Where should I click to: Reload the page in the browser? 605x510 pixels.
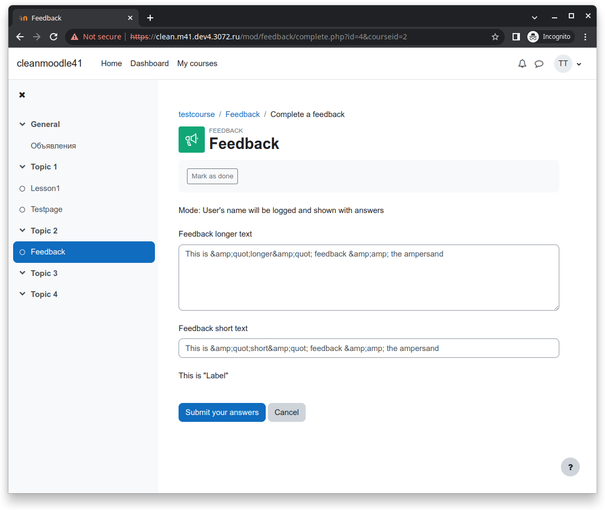54,37
